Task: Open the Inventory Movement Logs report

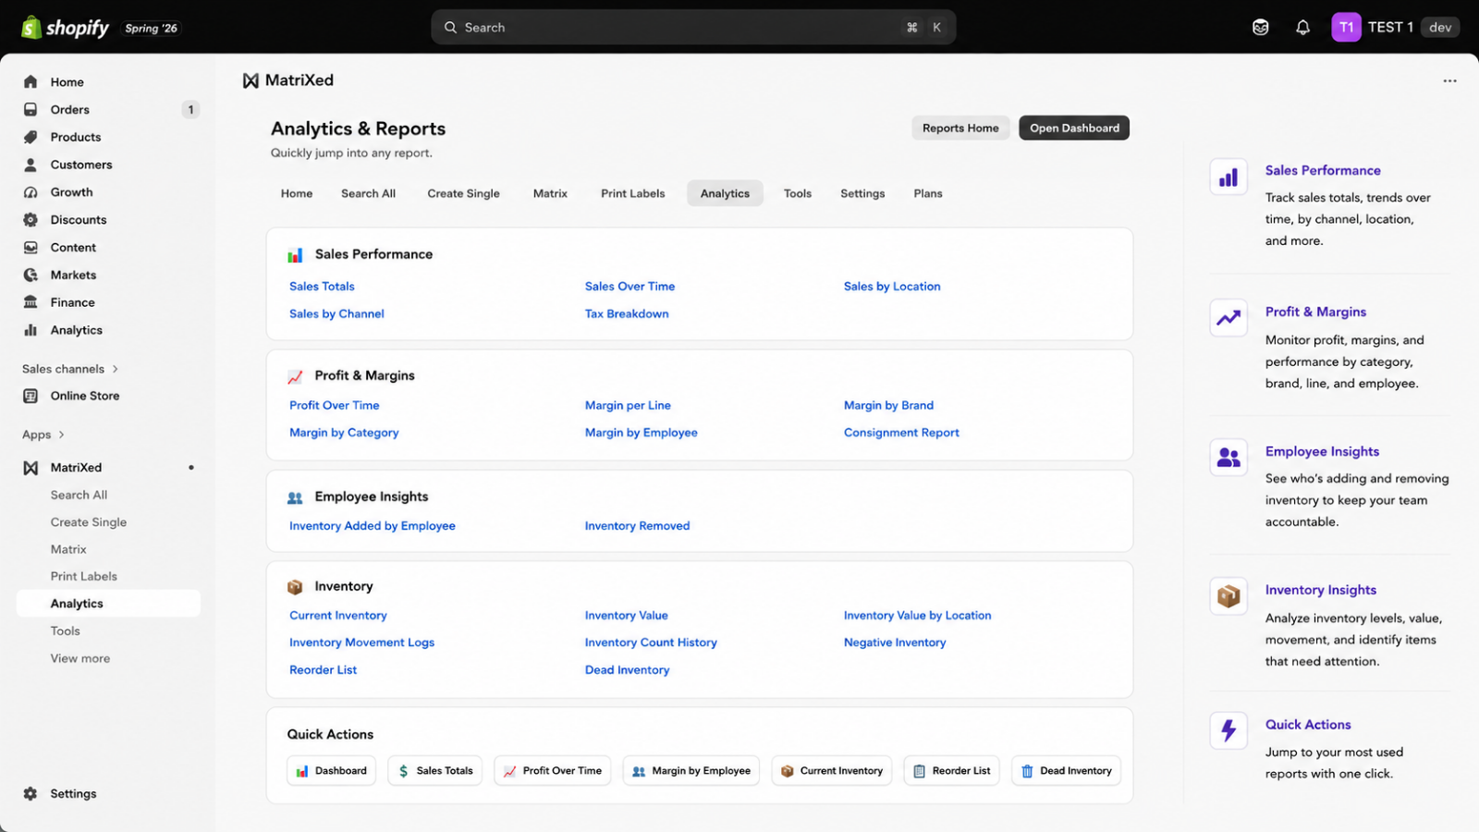Action: coord(361,642)
